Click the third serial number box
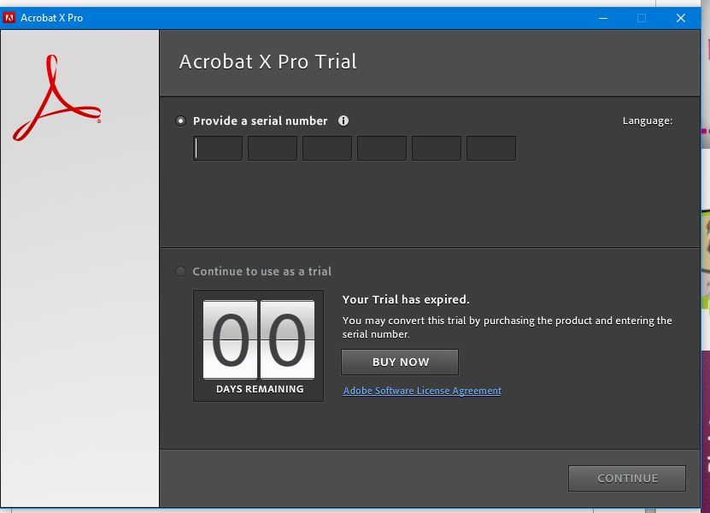 click(x=327, y=149)
